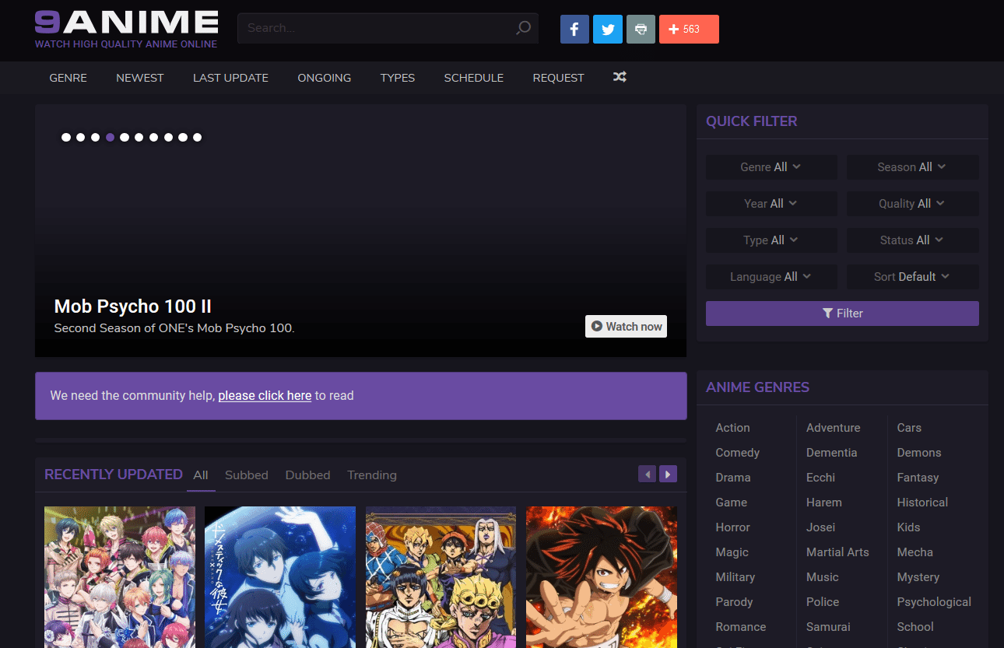Select the fourth carousel dot indicator

click(110, 137)
